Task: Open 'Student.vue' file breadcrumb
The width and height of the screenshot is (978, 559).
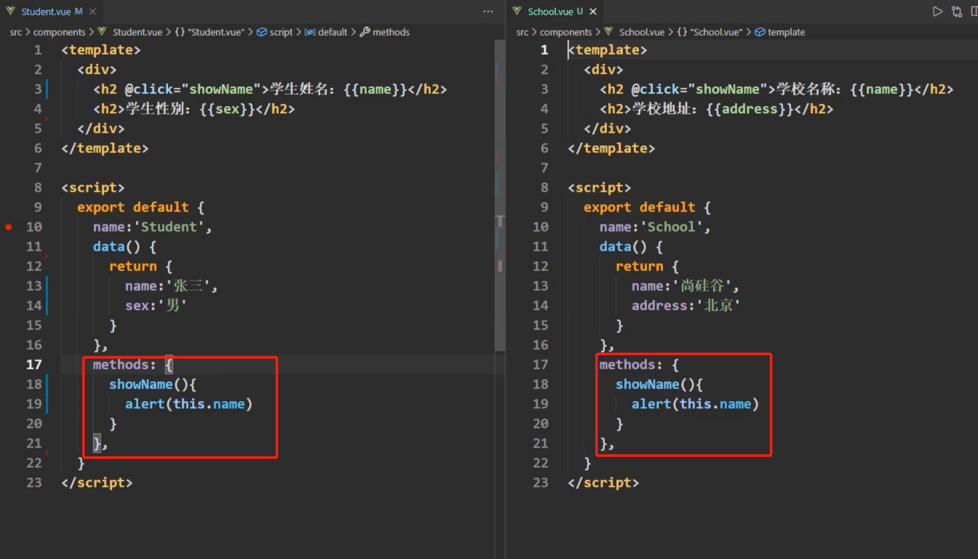Action: pos(137,32)
